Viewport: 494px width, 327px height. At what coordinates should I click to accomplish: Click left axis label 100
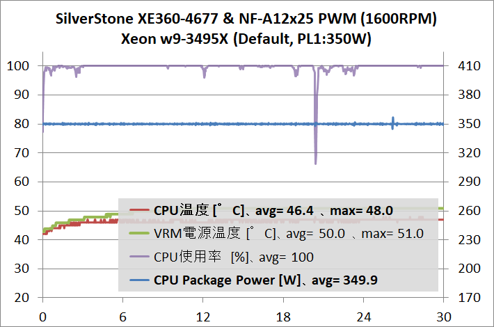click(18, 66)
